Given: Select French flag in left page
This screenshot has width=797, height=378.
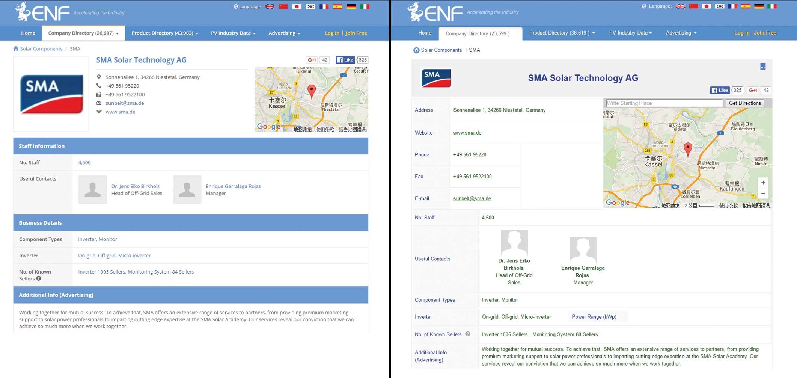Looking at the screenshot, I should point(324,6).
